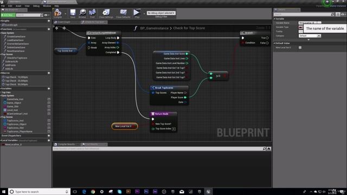Toggle visibility eye for TopScores_Inst variable
The width and height of the screenshot is (347, 195).
click(49, 121)
